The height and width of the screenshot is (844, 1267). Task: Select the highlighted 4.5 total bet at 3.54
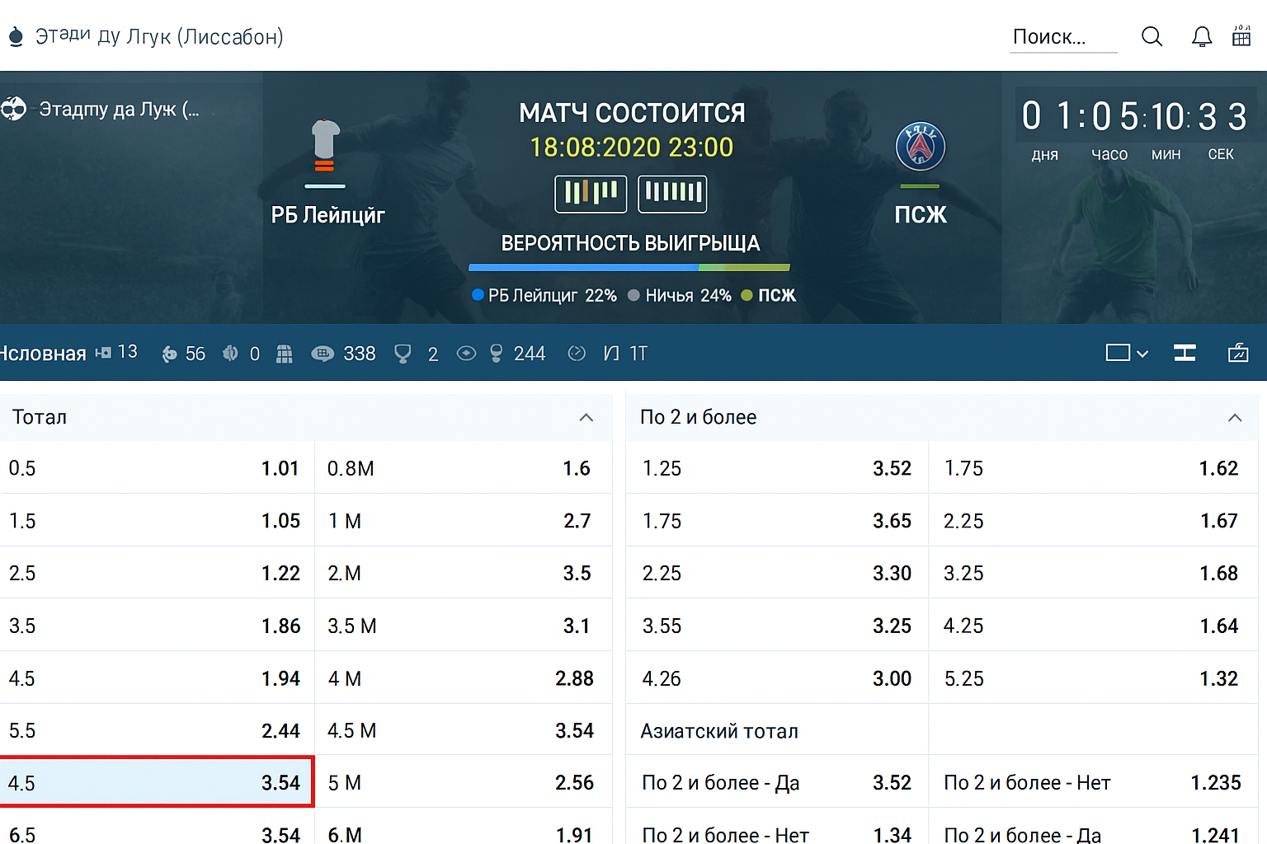[x=157, y=782]
